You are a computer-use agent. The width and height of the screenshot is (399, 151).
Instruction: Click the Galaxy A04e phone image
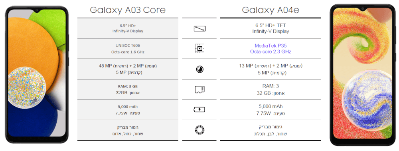(363, 75)
